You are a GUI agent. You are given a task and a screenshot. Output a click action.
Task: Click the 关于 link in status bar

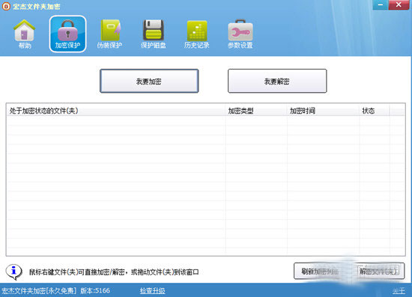[399, 291]
